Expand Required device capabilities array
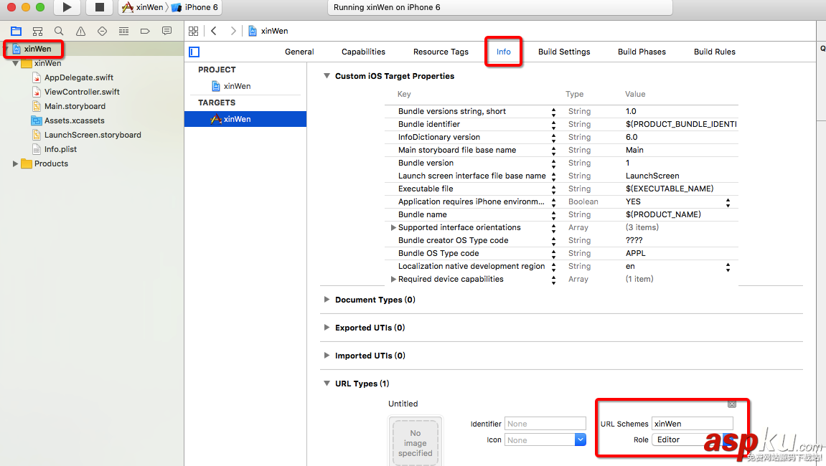This screenshot has width=826, height=466. 393,279
